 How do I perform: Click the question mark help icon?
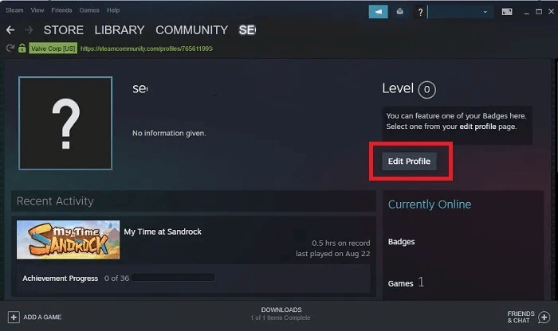pos(420,12)
